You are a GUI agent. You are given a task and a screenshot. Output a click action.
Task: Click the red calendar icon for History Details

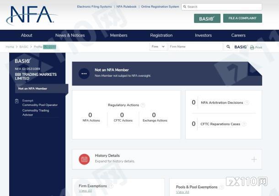point(84,159)
